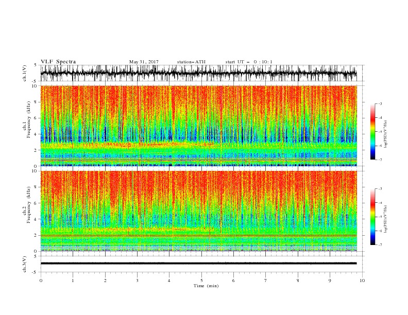408x315 pixels.
Task: Select the "May 31, 2017" date text
Action: coord(144,62)
